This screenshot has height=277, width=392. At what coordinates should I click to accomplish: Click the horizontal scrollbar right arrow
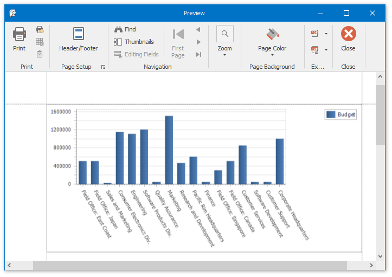pos(371,266)
